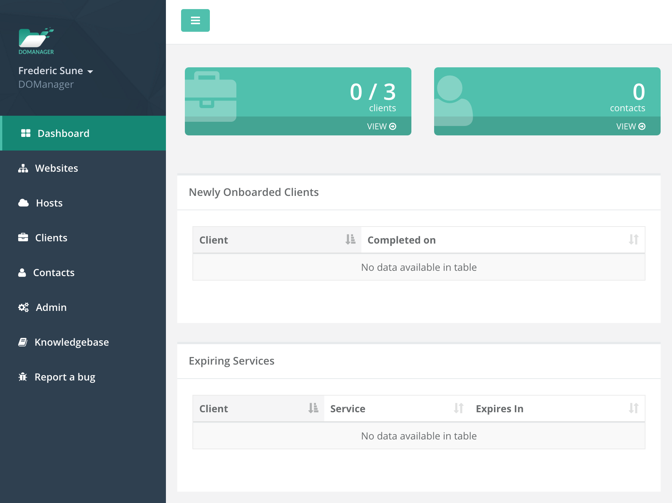Click the Completed on column header
Viewport: 672px width, 503px height.
pyautogui.click(x=402, y=240)
